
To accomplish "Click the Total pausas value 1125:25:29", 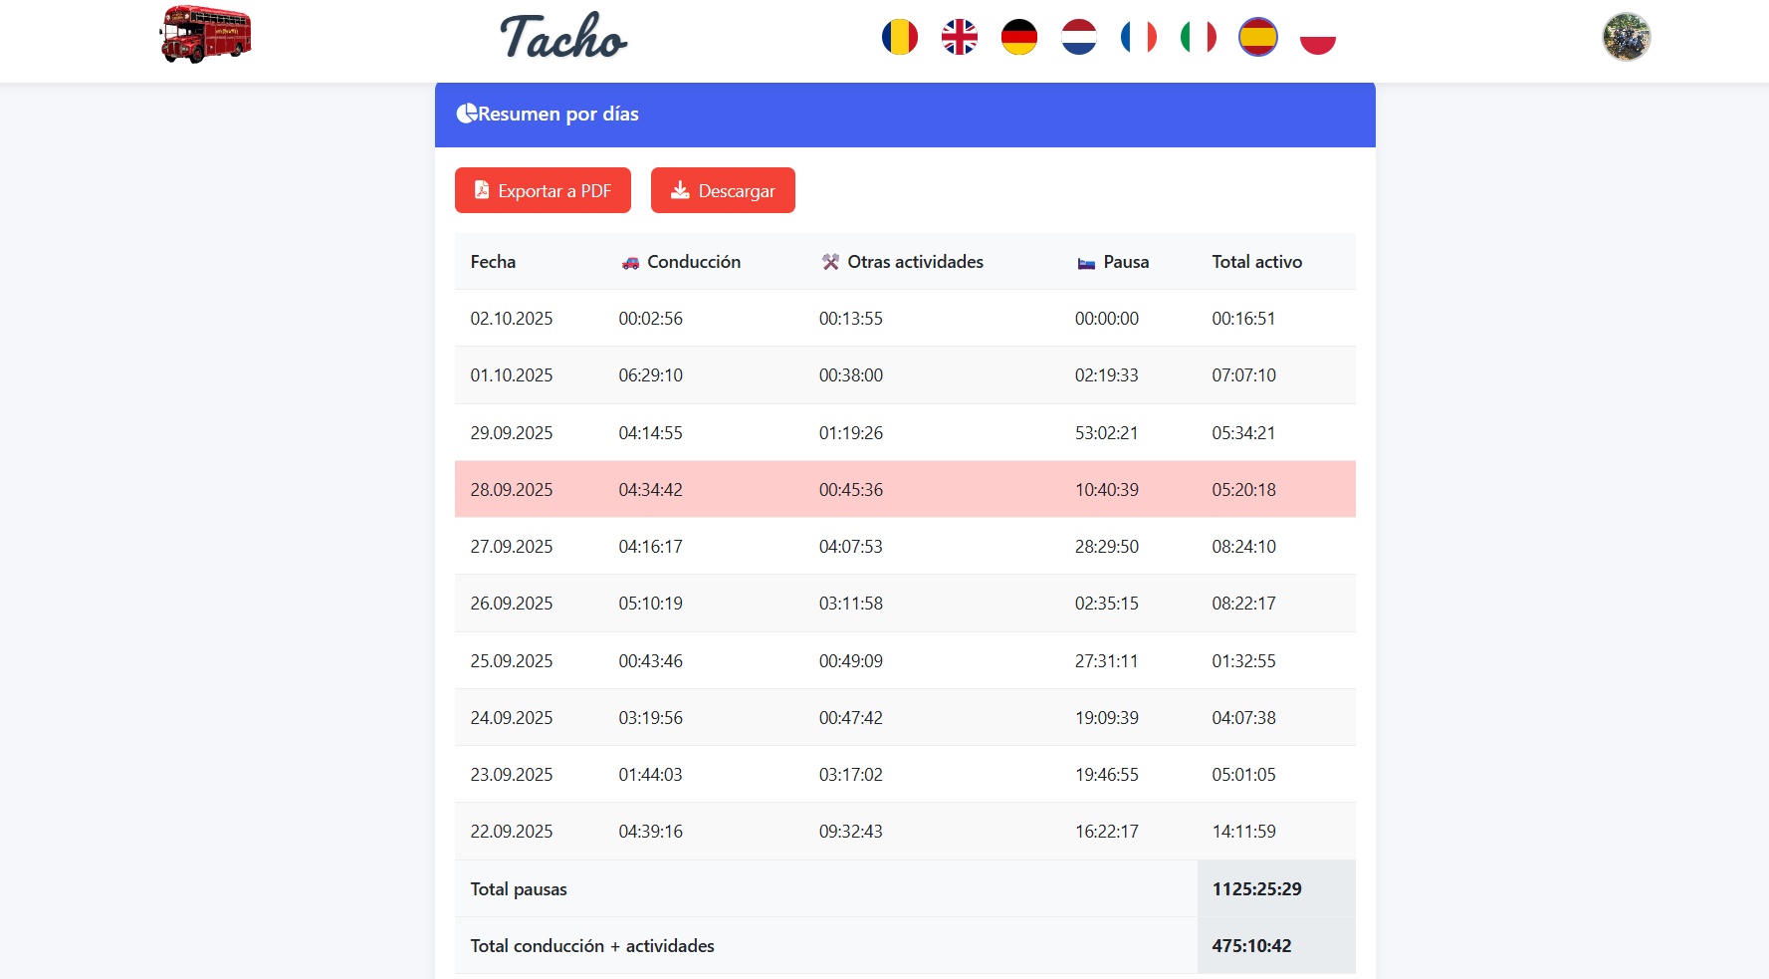I will pyautogui.click(x=1256, y=888).
